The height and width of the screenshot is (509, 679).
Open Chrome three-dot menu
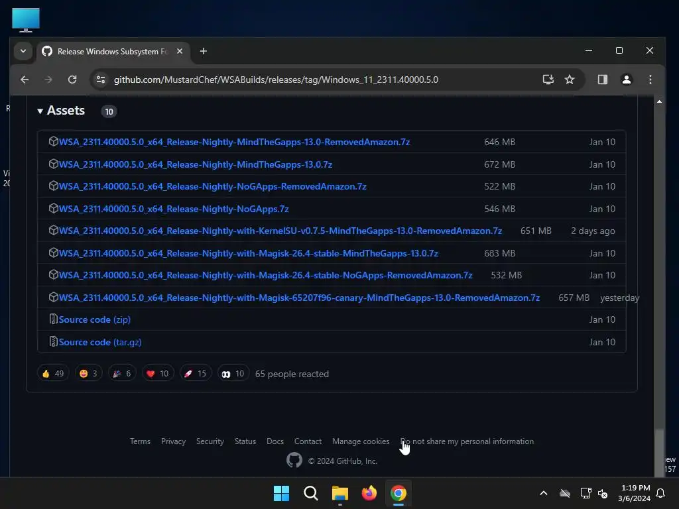coord(650,80)
